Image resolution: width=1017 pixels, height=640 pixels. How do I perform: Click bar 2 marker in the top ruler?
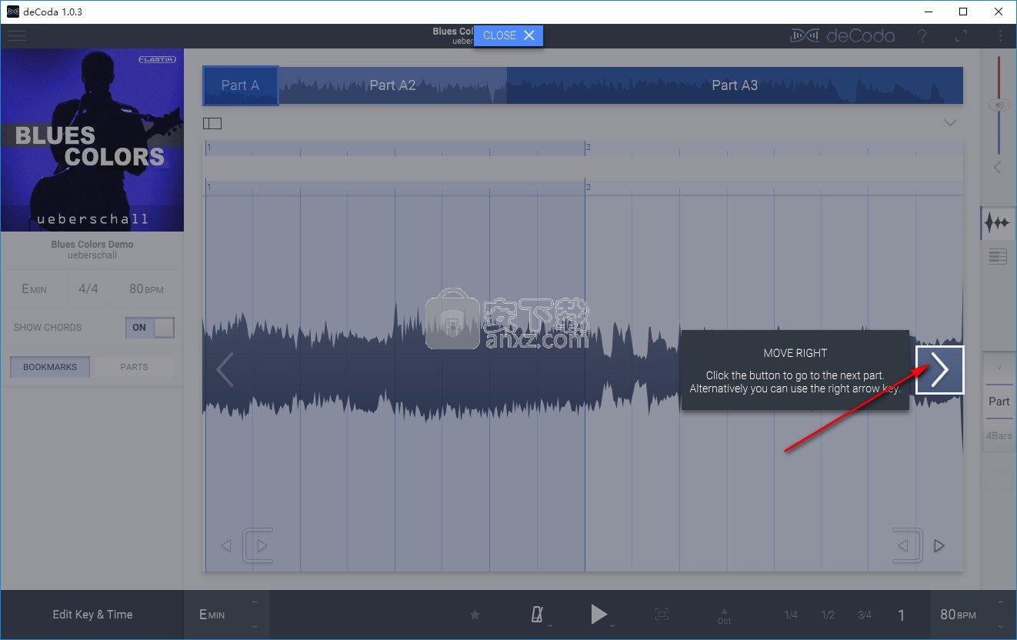(588, 147)
